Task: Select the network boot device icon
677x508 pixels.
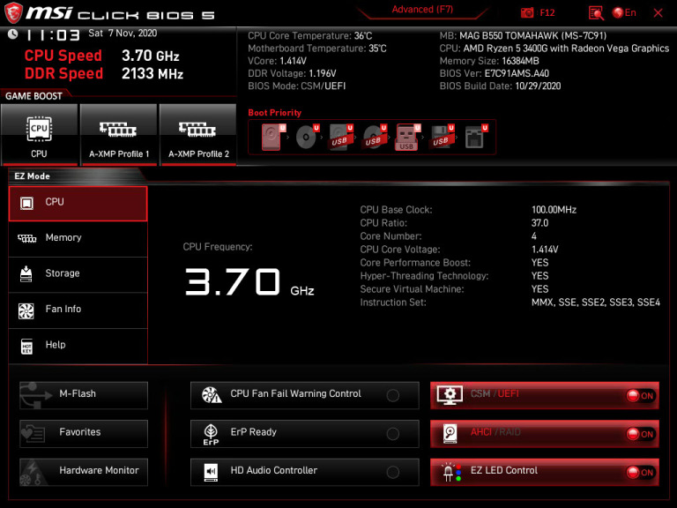Action: 476,137
